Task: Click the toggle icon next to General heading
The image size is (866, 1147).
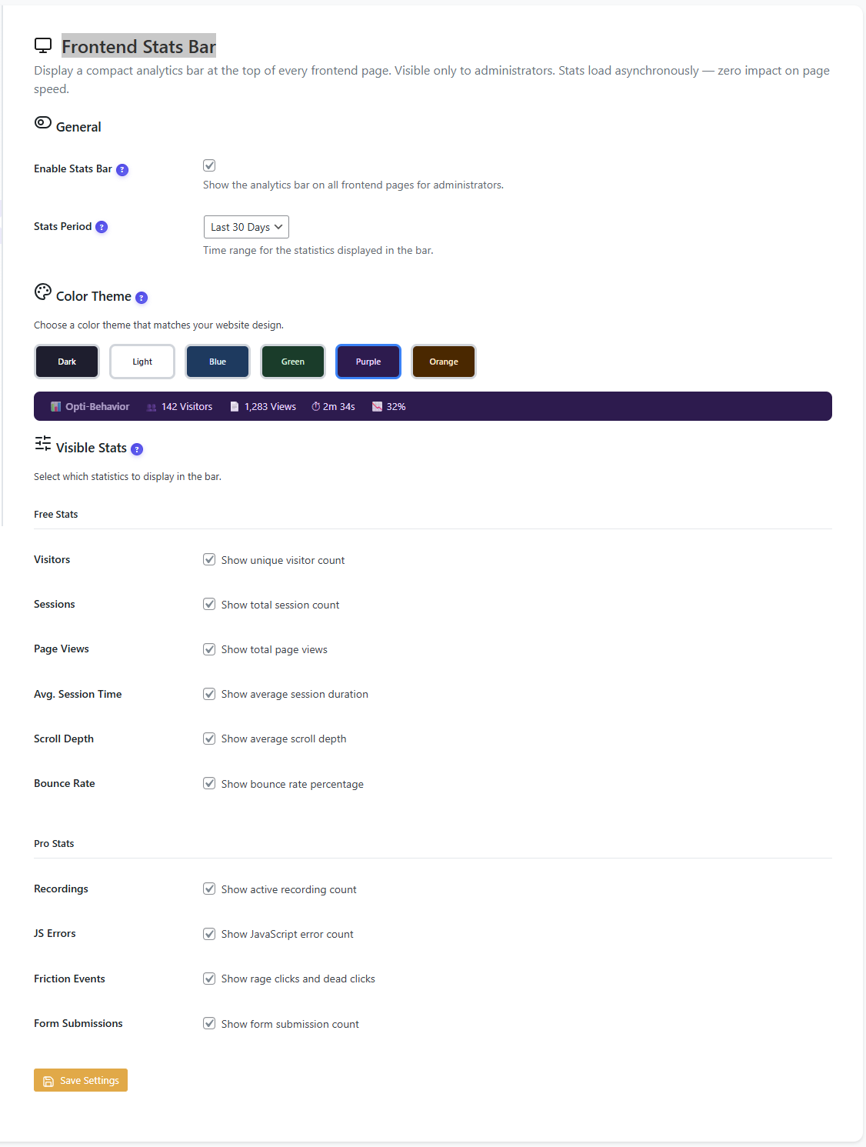Action: 43,122
